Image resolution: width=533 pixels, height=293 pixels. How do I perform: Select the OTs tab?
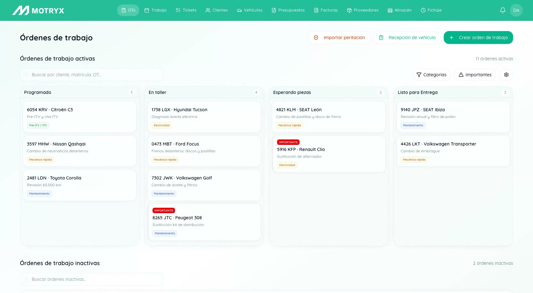(128, 10)
